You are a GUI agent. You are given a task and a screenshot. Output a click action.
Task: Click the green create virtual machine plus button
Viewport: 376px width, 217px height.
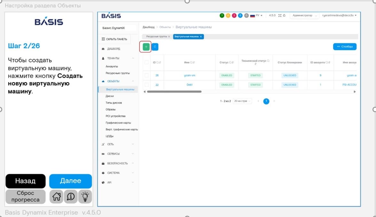point(146,47)
